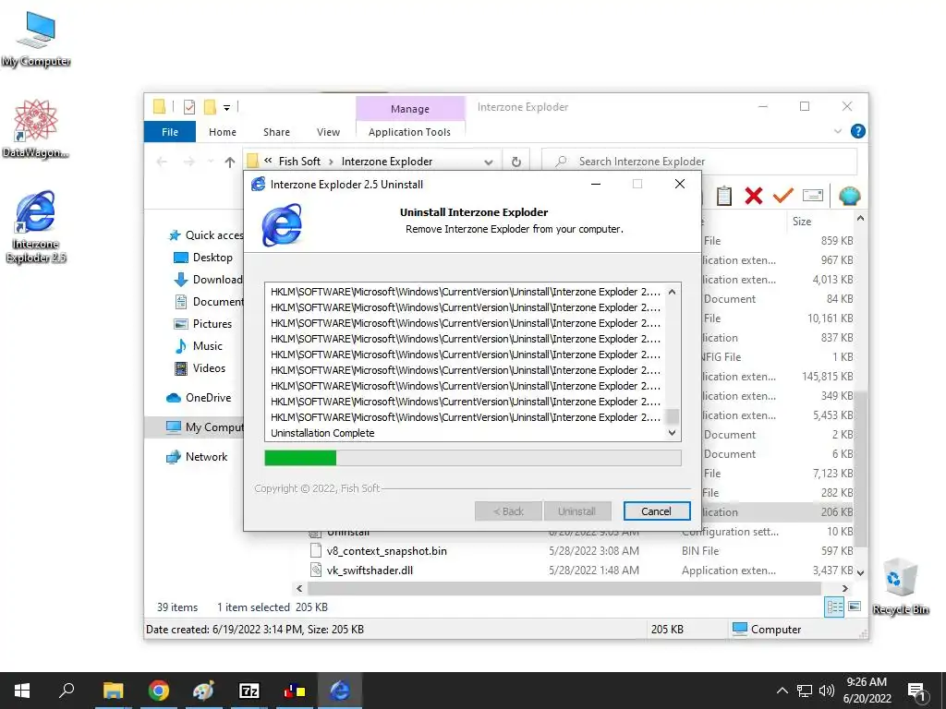Click the New Folder quick access icon

(x=210, y=107)
